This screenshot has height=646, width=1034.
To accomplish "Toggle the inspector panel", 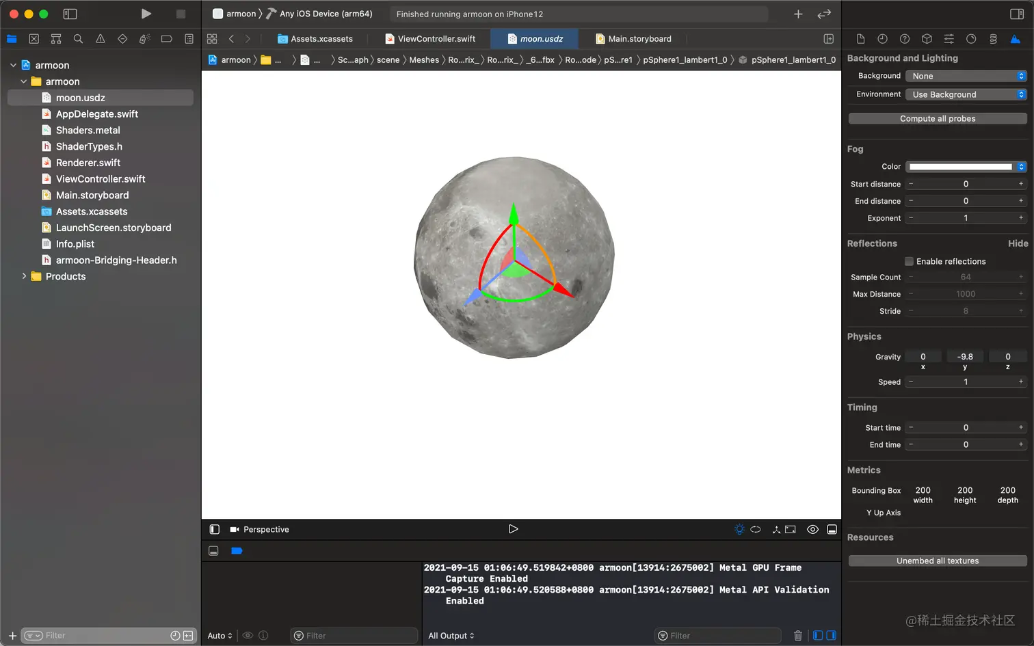I will pyautogui.click(x=1016, y=14).
